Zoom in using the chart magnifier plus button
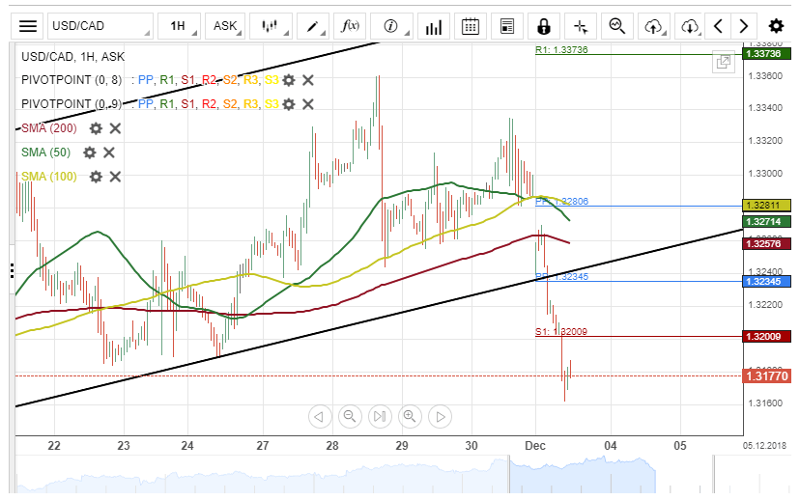Image resolution: width=800 pixels, height=500 pixels. pyautogui.click(x=410, y=417)
